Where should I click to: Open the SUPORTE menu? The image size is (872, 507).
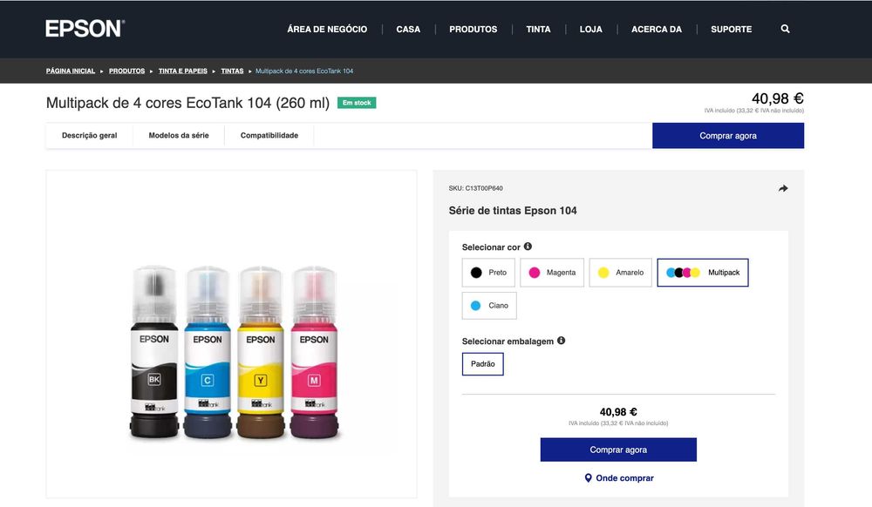732,29
